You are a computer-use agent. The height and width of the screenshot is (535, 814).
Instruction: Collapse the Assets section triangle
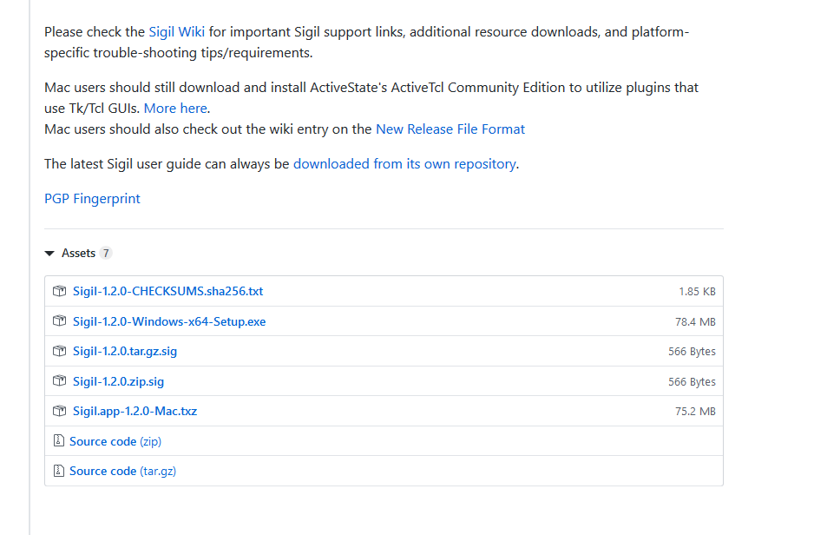click(x=49, y=254)
